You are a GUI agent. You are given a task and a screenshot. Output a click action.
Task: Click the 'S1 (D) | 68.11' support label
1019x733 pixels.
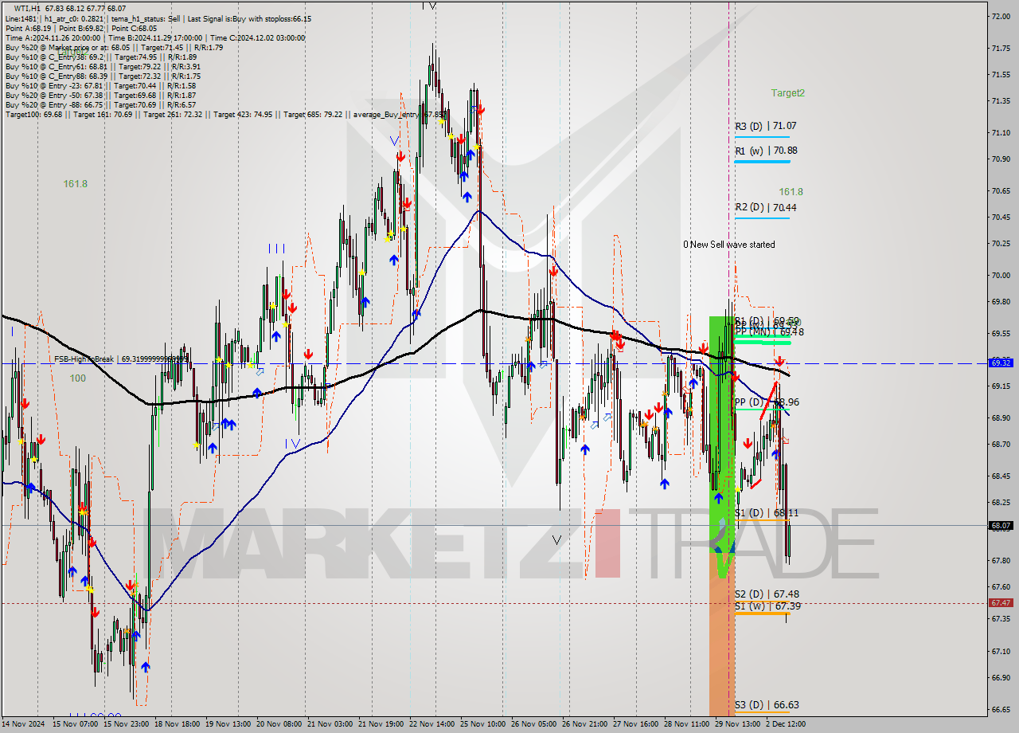[766, 513]
